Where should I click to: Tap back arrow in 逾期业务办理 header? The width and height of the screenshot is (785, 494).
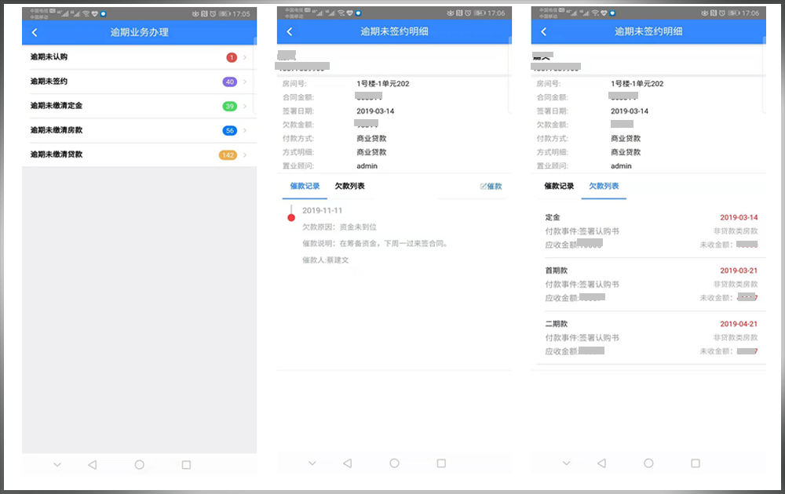click(35, 32)
